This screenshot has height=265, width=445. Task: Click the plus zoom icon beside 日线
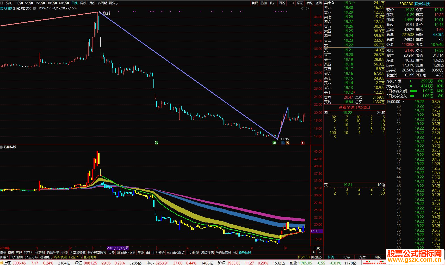tap(313, 252)
